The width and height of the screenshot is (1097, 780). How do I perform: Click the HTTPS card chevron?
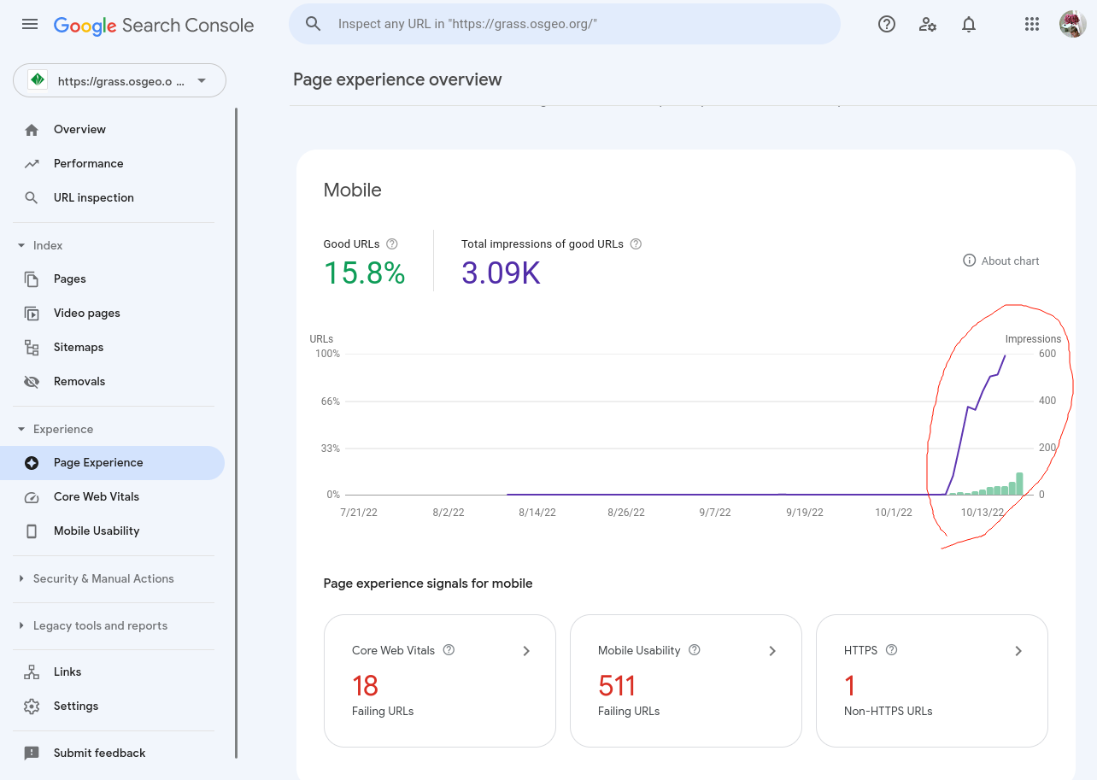[1018, 651]
